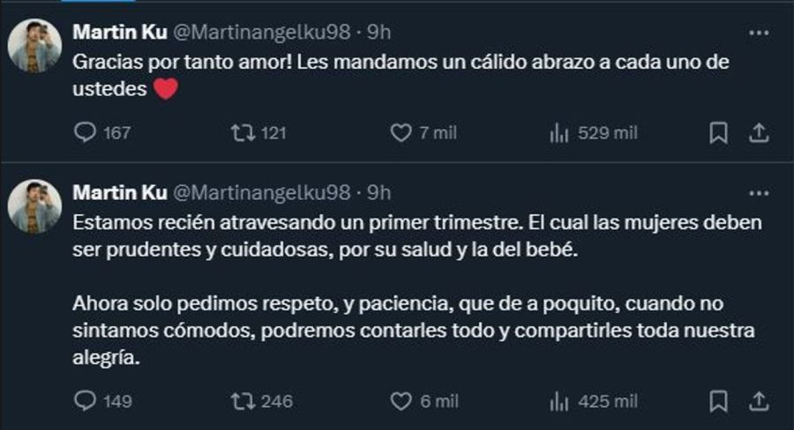Reply to the 'Gracias por tanto amor' tweet

coord(86,133)
